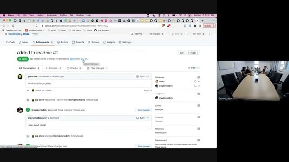Switch to the Files changed tab
This screenshot has height=162, width=289.
(98, 68)
